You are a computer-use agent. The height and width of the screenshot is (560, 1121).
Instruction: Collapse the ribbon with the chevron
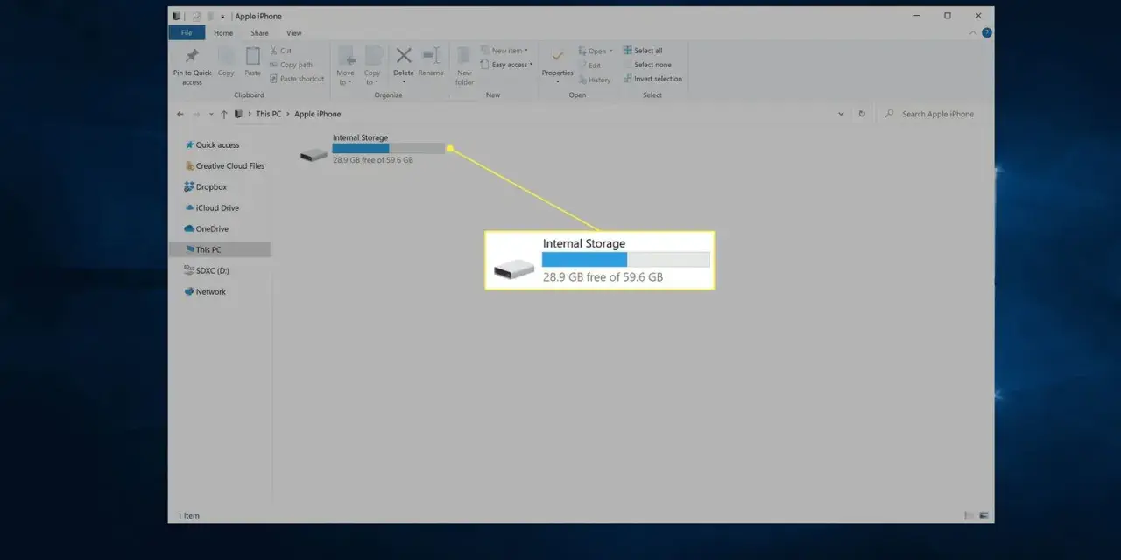point(973,33)
